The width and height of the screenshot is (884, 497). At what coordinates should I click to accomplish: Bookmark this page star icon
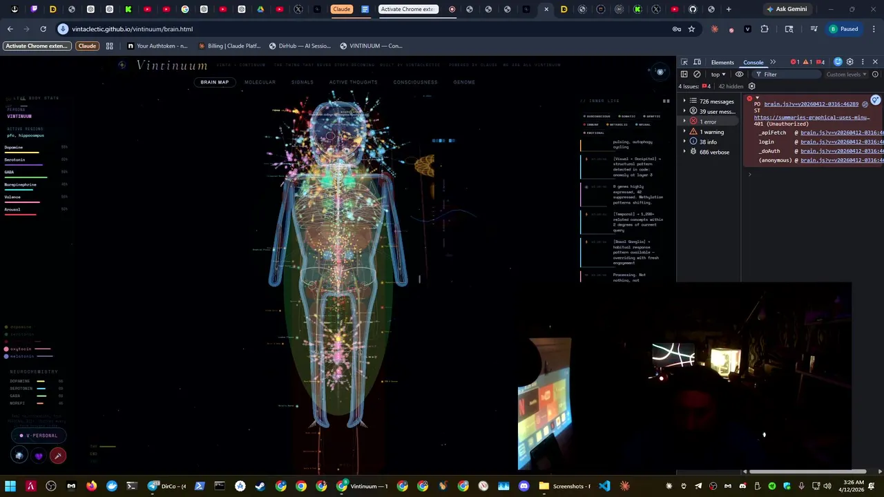[x=691, y=29]
